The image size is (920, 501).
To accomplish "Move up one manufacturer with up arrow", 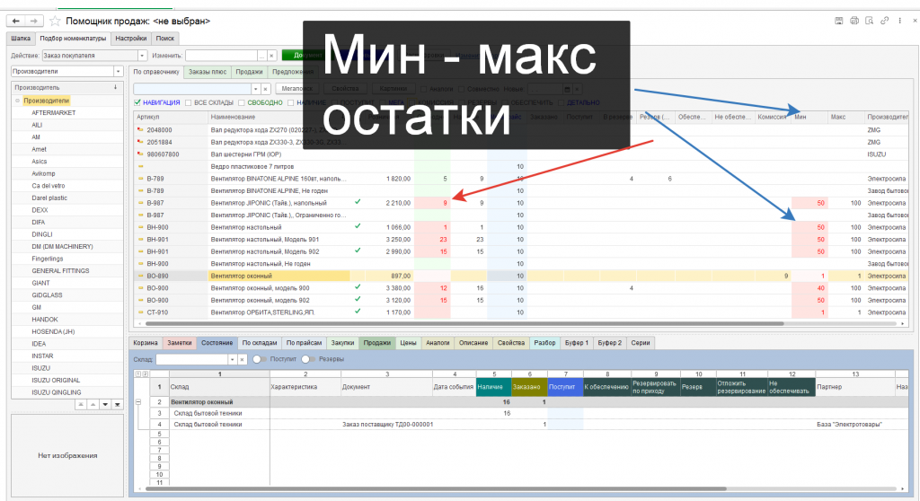I will pyautogui.click(x=93, y=405).
